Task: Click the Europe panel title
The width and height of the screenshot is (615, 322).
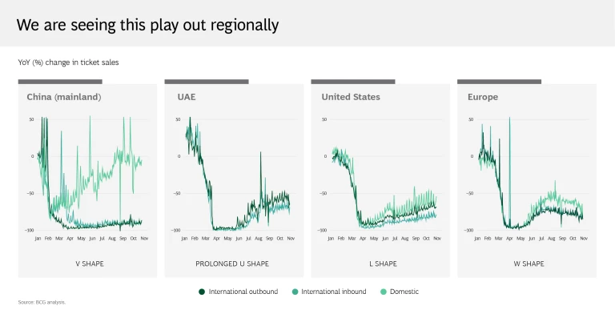Action: coord(483,97)
